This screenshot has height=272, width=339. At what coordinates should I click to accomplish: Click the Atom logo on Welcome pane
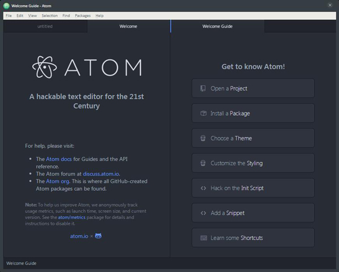click(x=87, y=67)
